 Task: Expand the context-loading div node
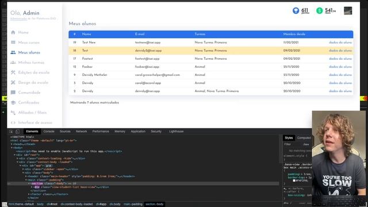pos(17,159)
